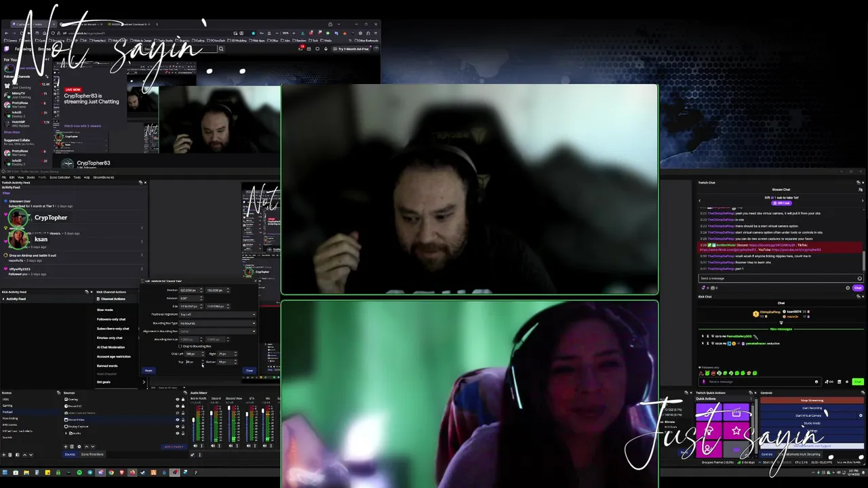Toggle visibility of the Overlay source
Viewport: 868px width, 488px height.
(178, 399)
